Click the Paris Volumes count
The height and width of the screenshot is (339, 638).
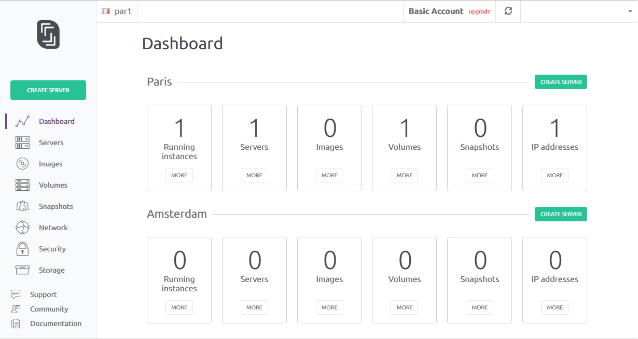[405, 128]
